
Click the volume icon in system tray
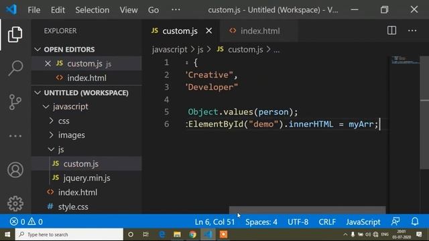[368, 234]
